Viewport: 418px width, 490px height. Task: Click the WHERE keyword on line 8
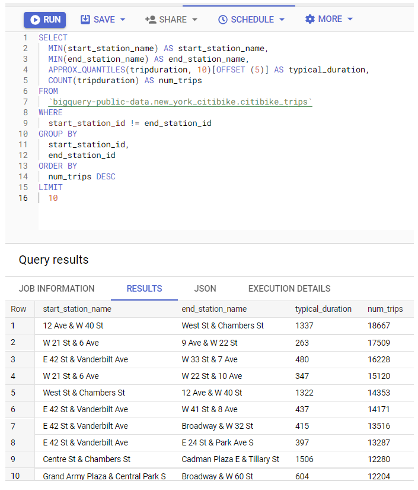coord(50,112)
